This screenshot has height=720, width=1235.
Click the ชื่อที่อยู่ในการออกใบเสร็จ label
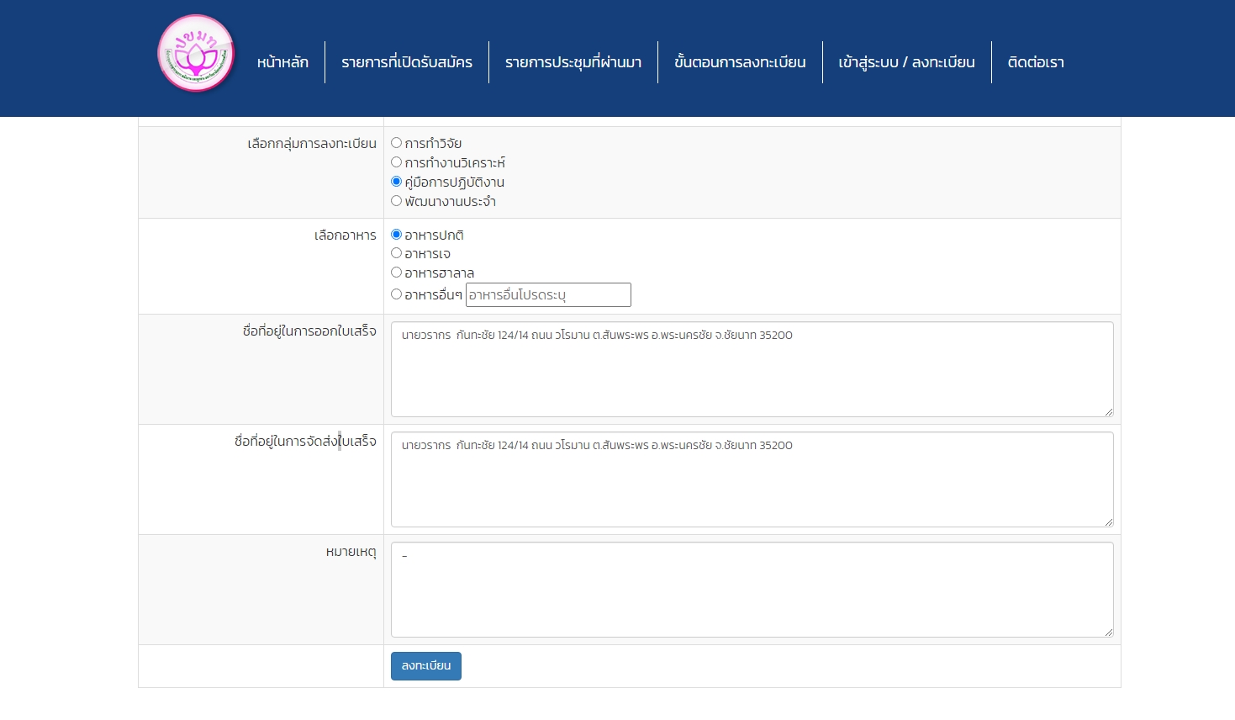[x=309, y=331]
